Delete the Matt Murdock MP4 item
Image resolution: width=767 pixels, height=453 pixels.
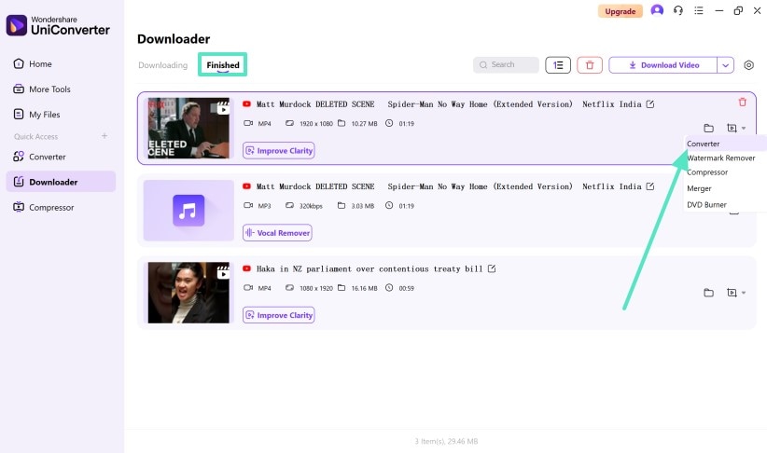pyautogui.click(x=742, y=103)
